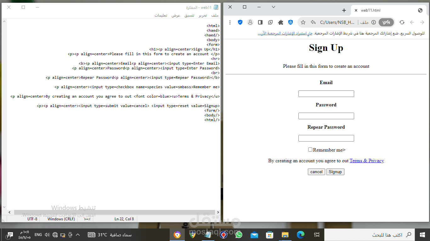Click Notepad's vertical scrollbar down arrow
Screen dimensions: 430x241
pos(4,207)
